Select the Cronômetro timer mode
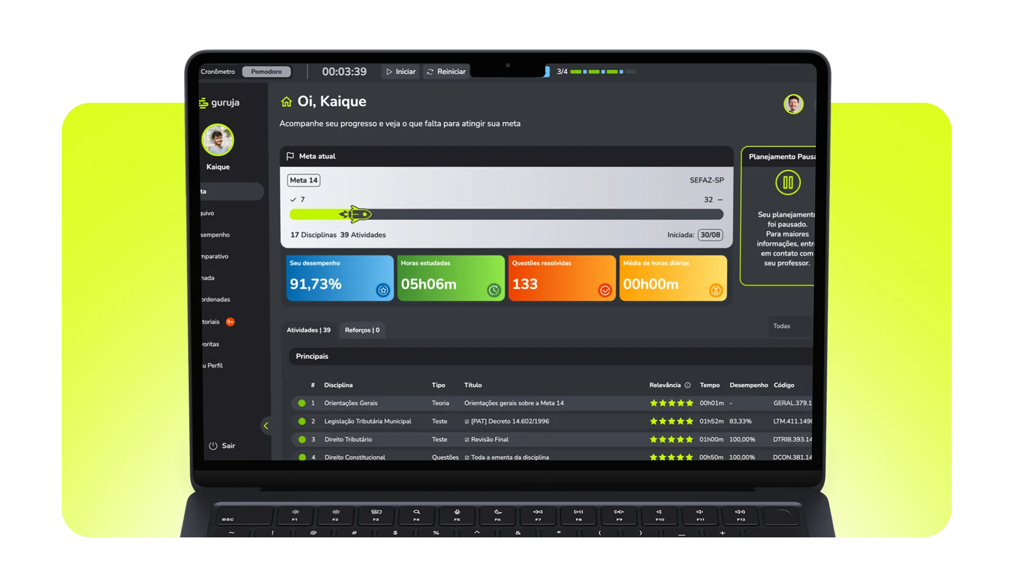 pos(218,72)
